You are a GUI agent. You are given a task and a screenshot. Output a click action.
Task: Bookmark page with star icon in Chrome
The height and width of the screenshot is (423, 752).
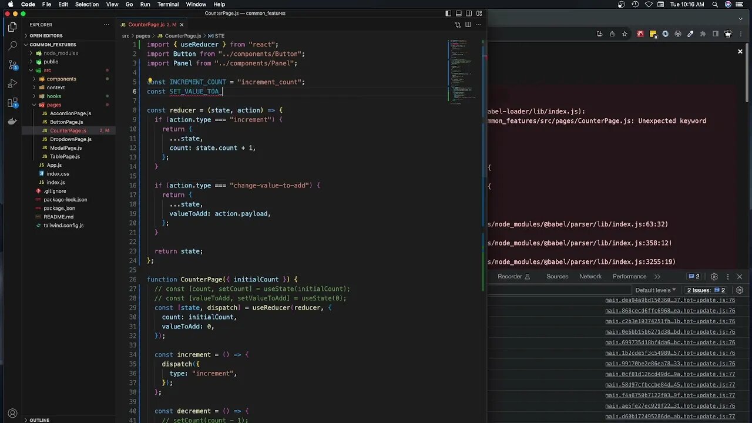coord(625,34)
